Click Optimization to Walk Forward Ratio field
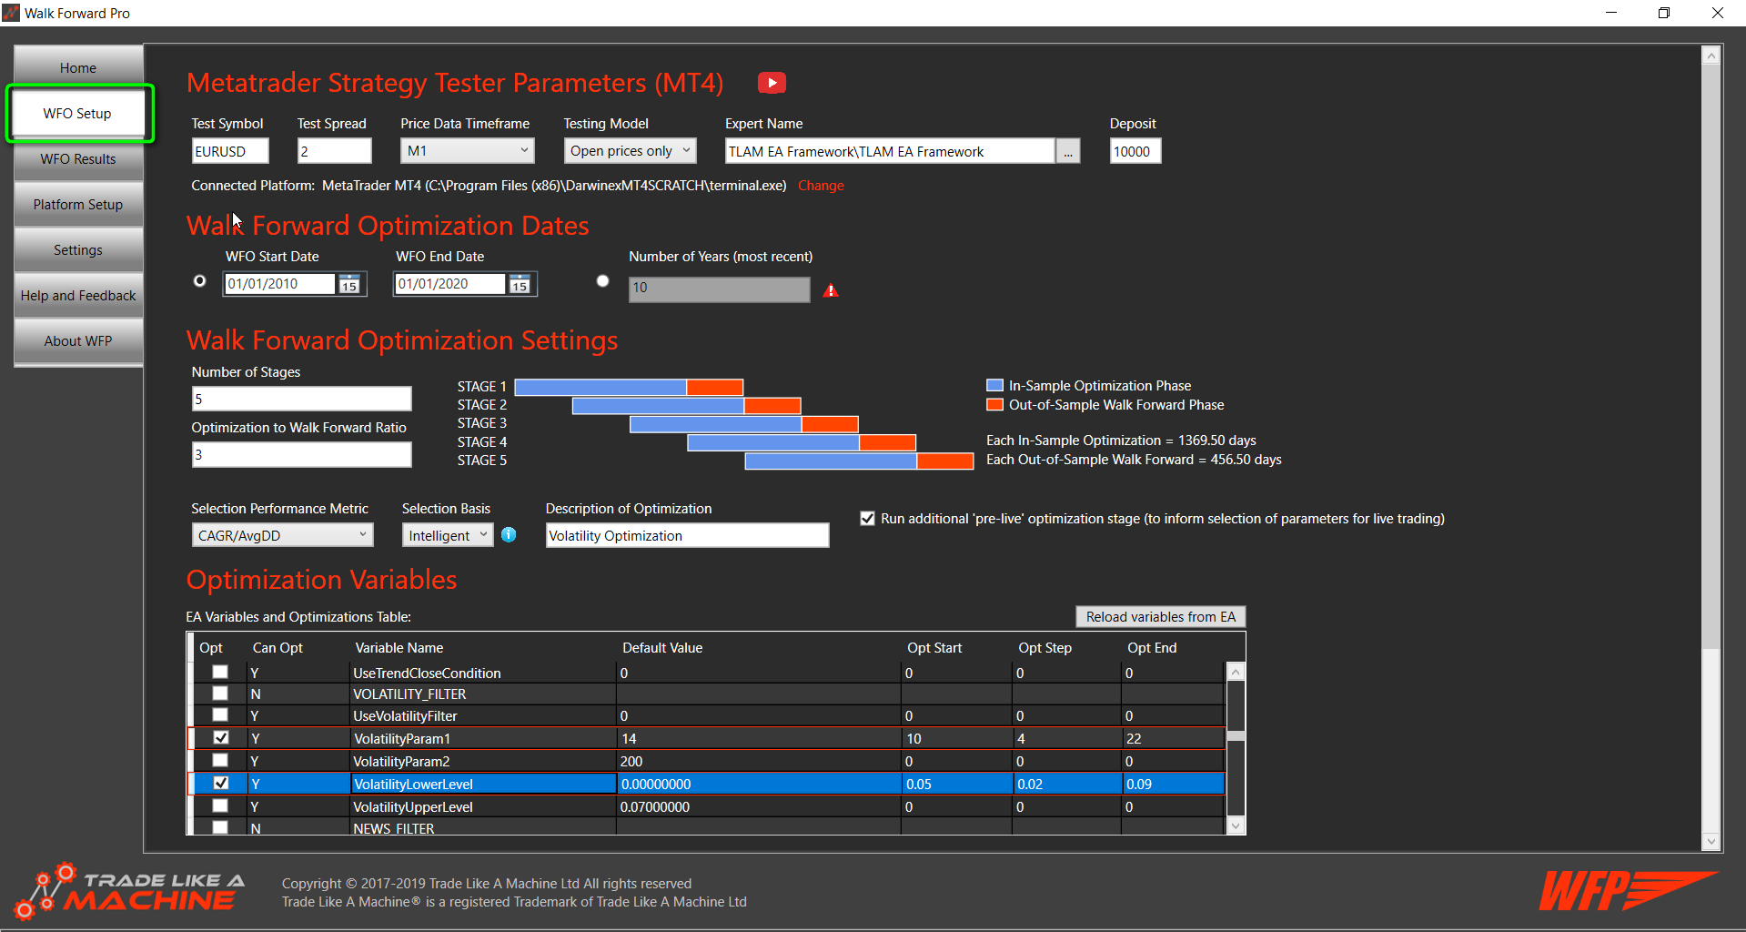 tap(301, 454)
